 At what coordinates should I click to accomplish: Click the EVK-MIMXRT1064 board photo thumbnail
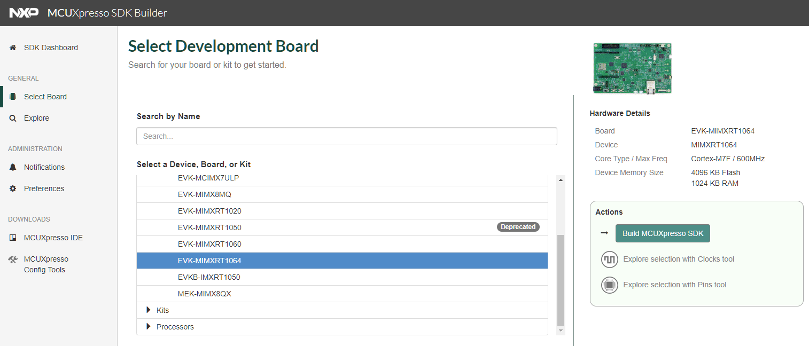[632, 68]
